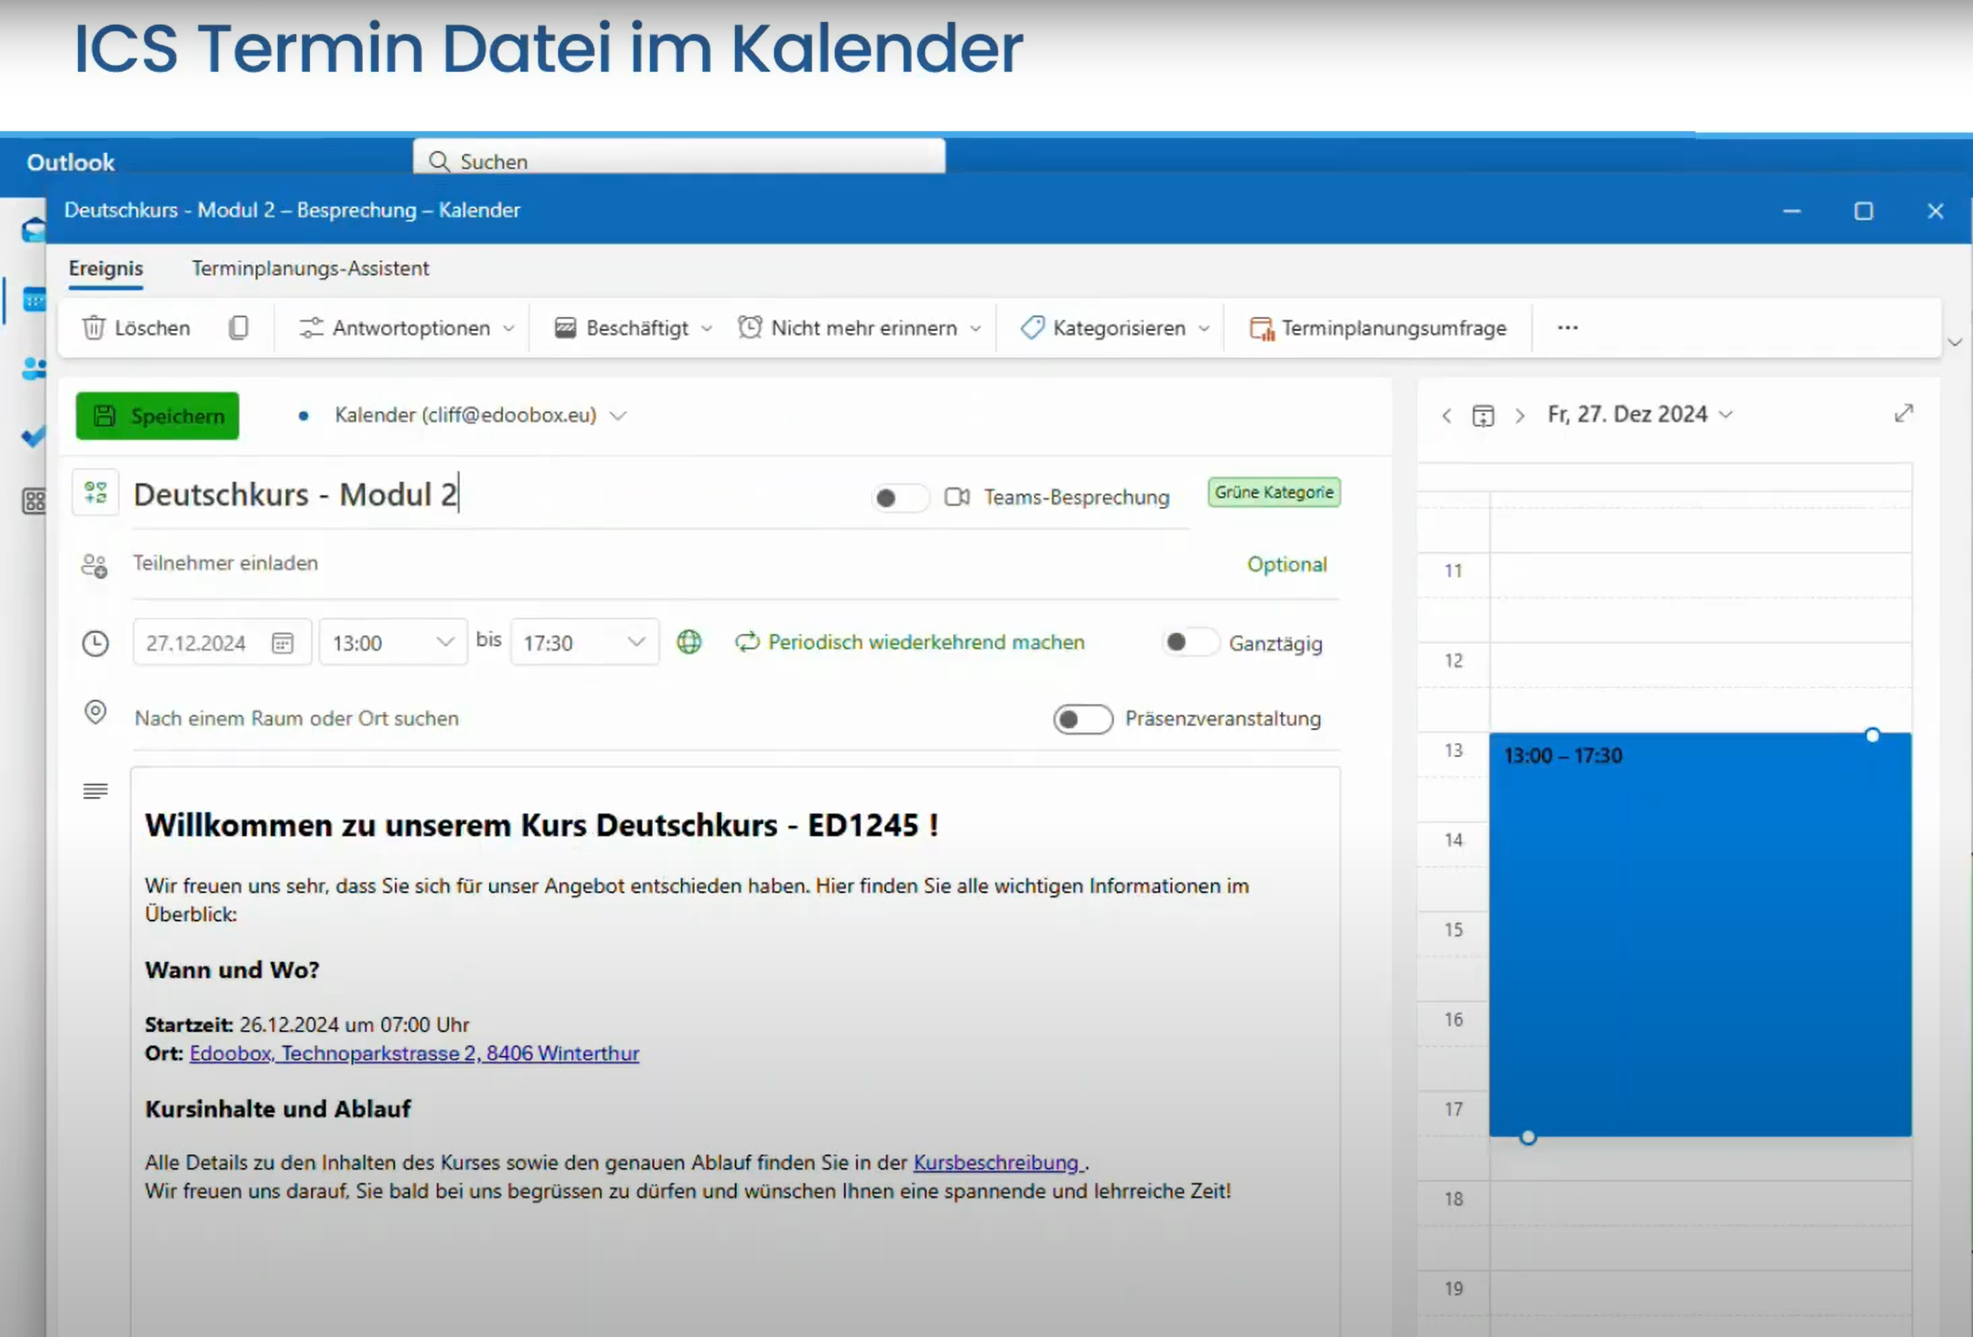Screen dimensions: 1973x1337
Task: Expand the Kategorisieren dropdown
Action: tap(1204, 328)
